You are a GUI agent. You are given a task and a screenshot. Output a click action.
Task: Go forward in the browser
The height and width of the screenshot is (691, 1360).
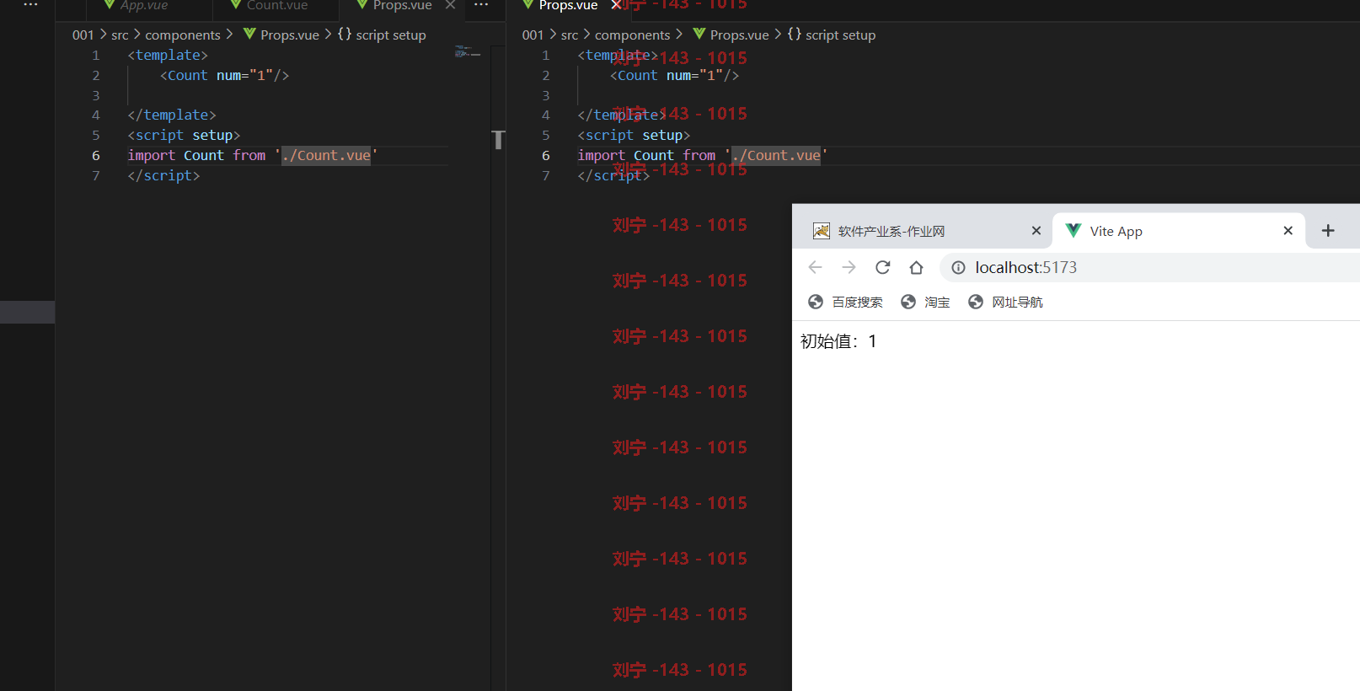pyautogui.click(x=849, y=267)
